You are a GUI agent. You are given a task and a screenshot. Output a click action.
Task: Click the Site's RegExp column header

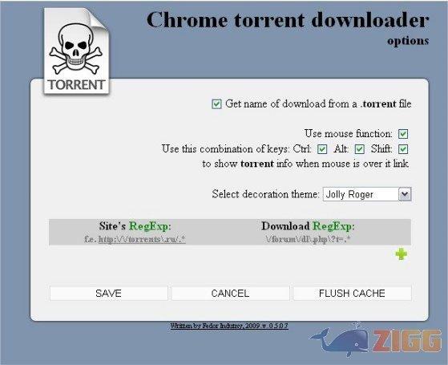point(135,226)
